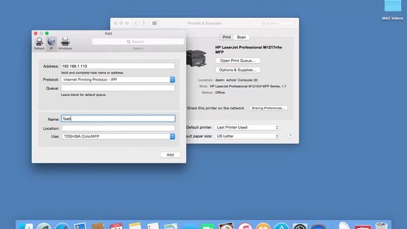Click the HP LaserJet printer image
This screenshot has height=229, width=407.
click(197, 58)
